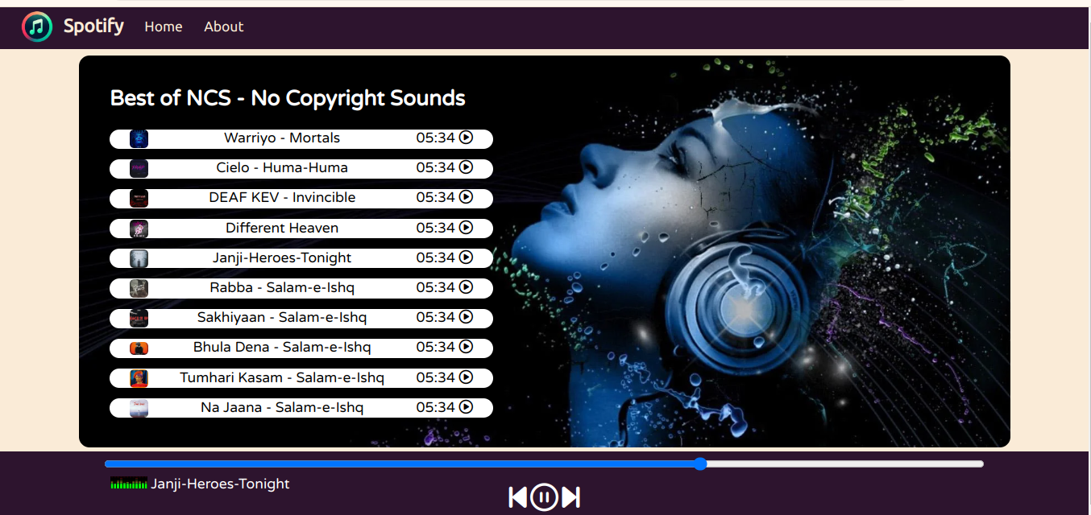Hit play icon on Sakhiyaan - Salam-e-Ishq
The image size is (1091, 515).
[466, 317]
